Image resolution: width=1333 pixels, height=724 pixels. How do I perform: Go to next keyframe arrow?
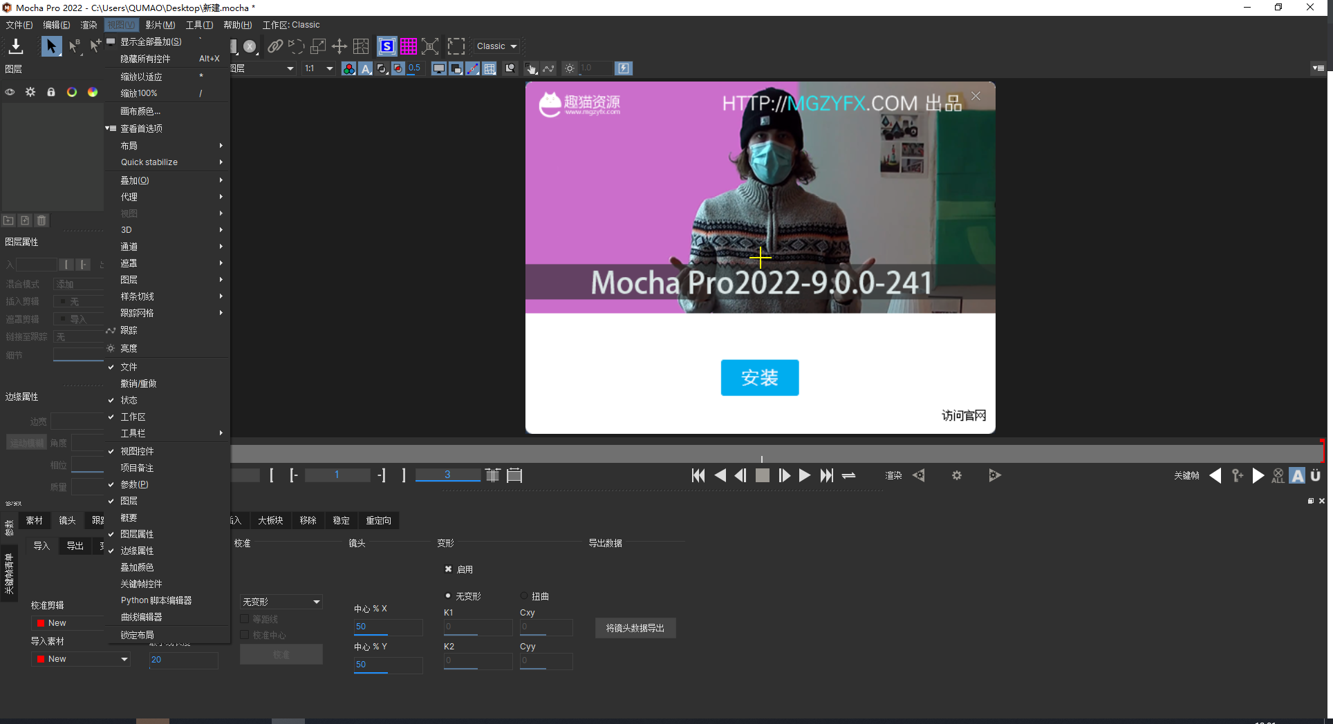click(1258, 475)
